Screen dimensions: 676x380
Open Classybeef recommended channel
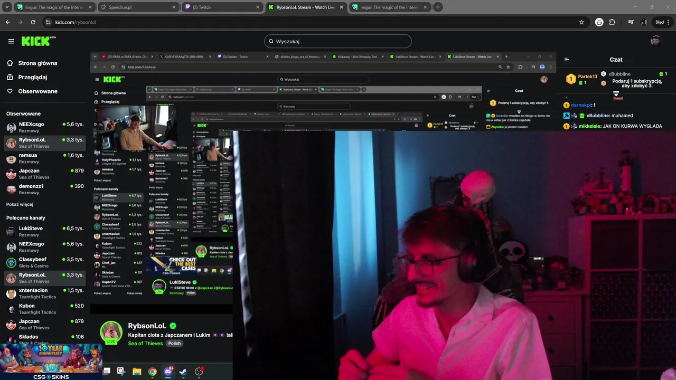click(44, 262)
